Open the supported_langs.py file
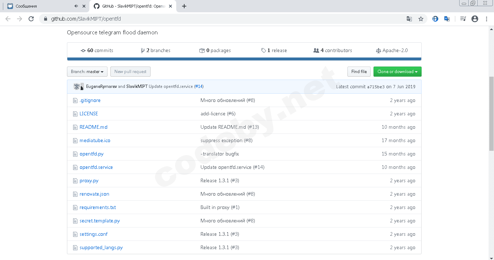Screen dimensions: 494x260 point(101,248)
